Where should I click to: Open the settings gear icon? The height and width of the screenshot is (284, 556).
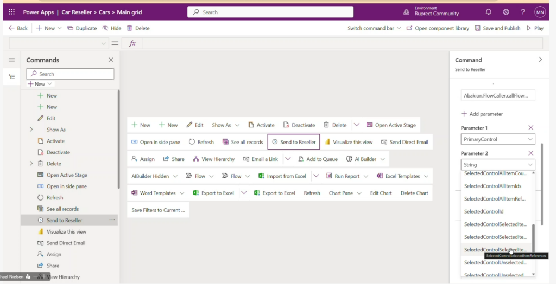tap(506, 12)
